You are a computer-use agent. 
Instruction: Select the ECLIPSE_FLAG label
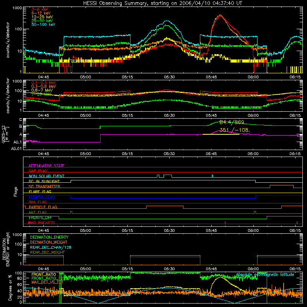tap(42, 197)
